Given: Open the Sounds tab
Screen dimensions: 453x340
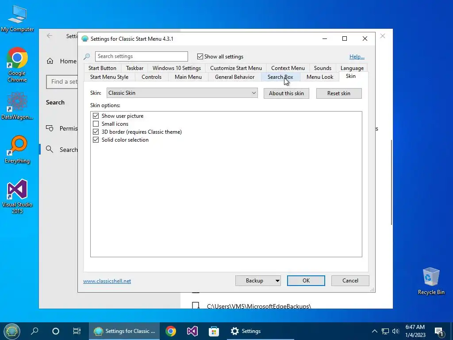Looking at the screenshot, I should point(322,68).
